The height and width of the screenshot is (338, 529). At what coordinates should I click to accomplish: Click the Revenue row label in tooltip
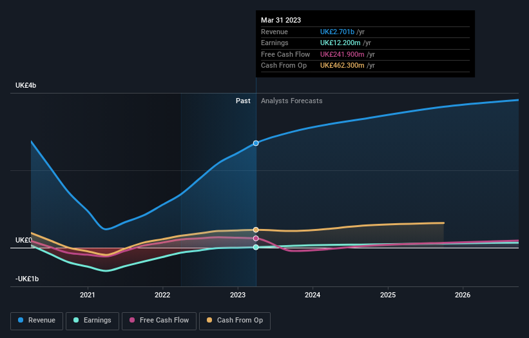274,32
